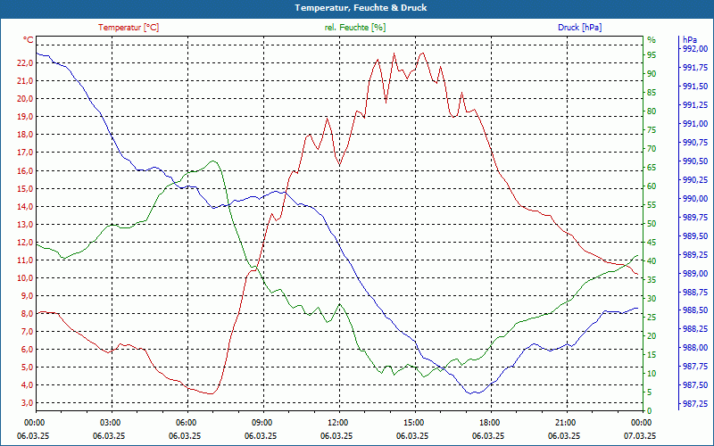Click the '16,0' temperature axis value
The width and height of the screenshot is (714, 446).
pos(25,170)
